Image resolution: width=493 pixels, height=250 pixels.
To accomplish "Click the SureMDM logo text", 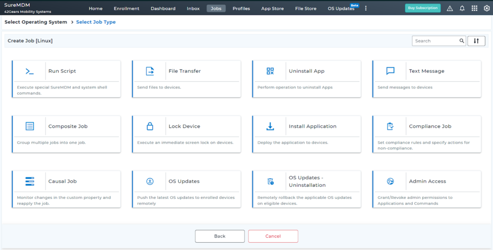I will click(x=17, y=5).
